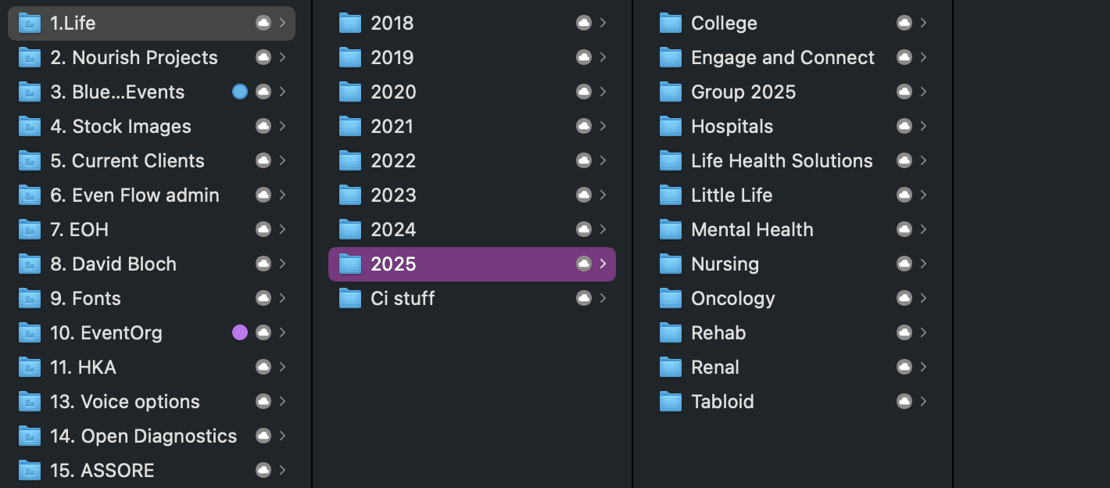Click the cloud icon beside Mental Health
This screenshot has height=488, width=1110.
(904, 230)
